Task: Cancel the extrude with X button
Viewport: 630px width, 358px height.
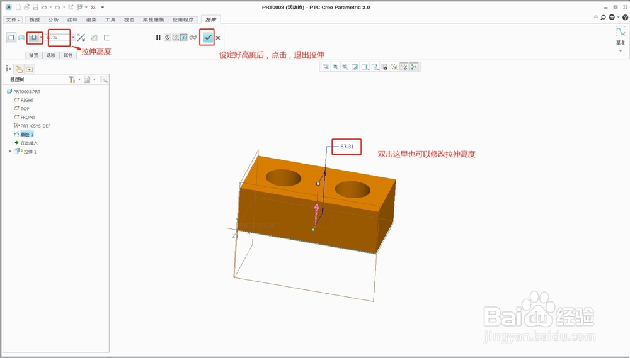Action: (218, 38)
